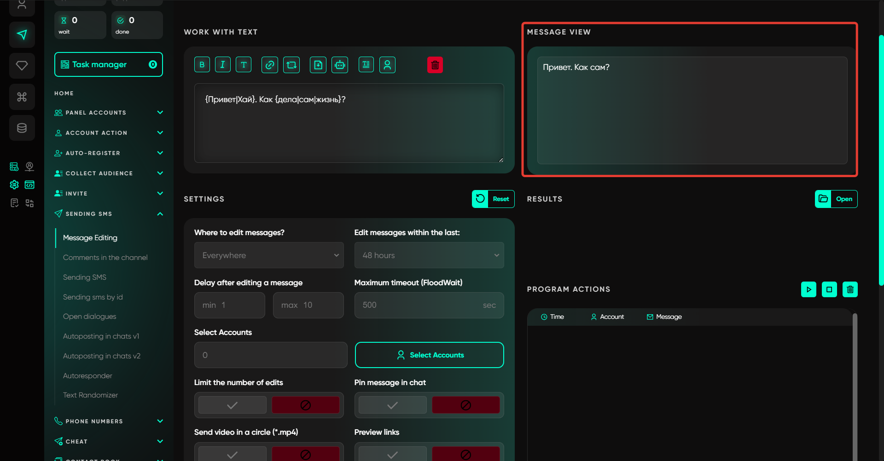
Task: Click the paper plane icon in left sidebar
Action: pos(22,35)
